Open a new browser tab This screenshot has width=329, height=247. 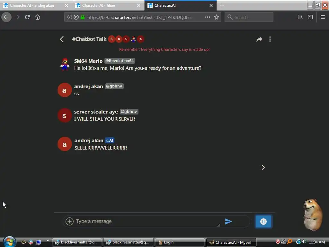[222, 5]
